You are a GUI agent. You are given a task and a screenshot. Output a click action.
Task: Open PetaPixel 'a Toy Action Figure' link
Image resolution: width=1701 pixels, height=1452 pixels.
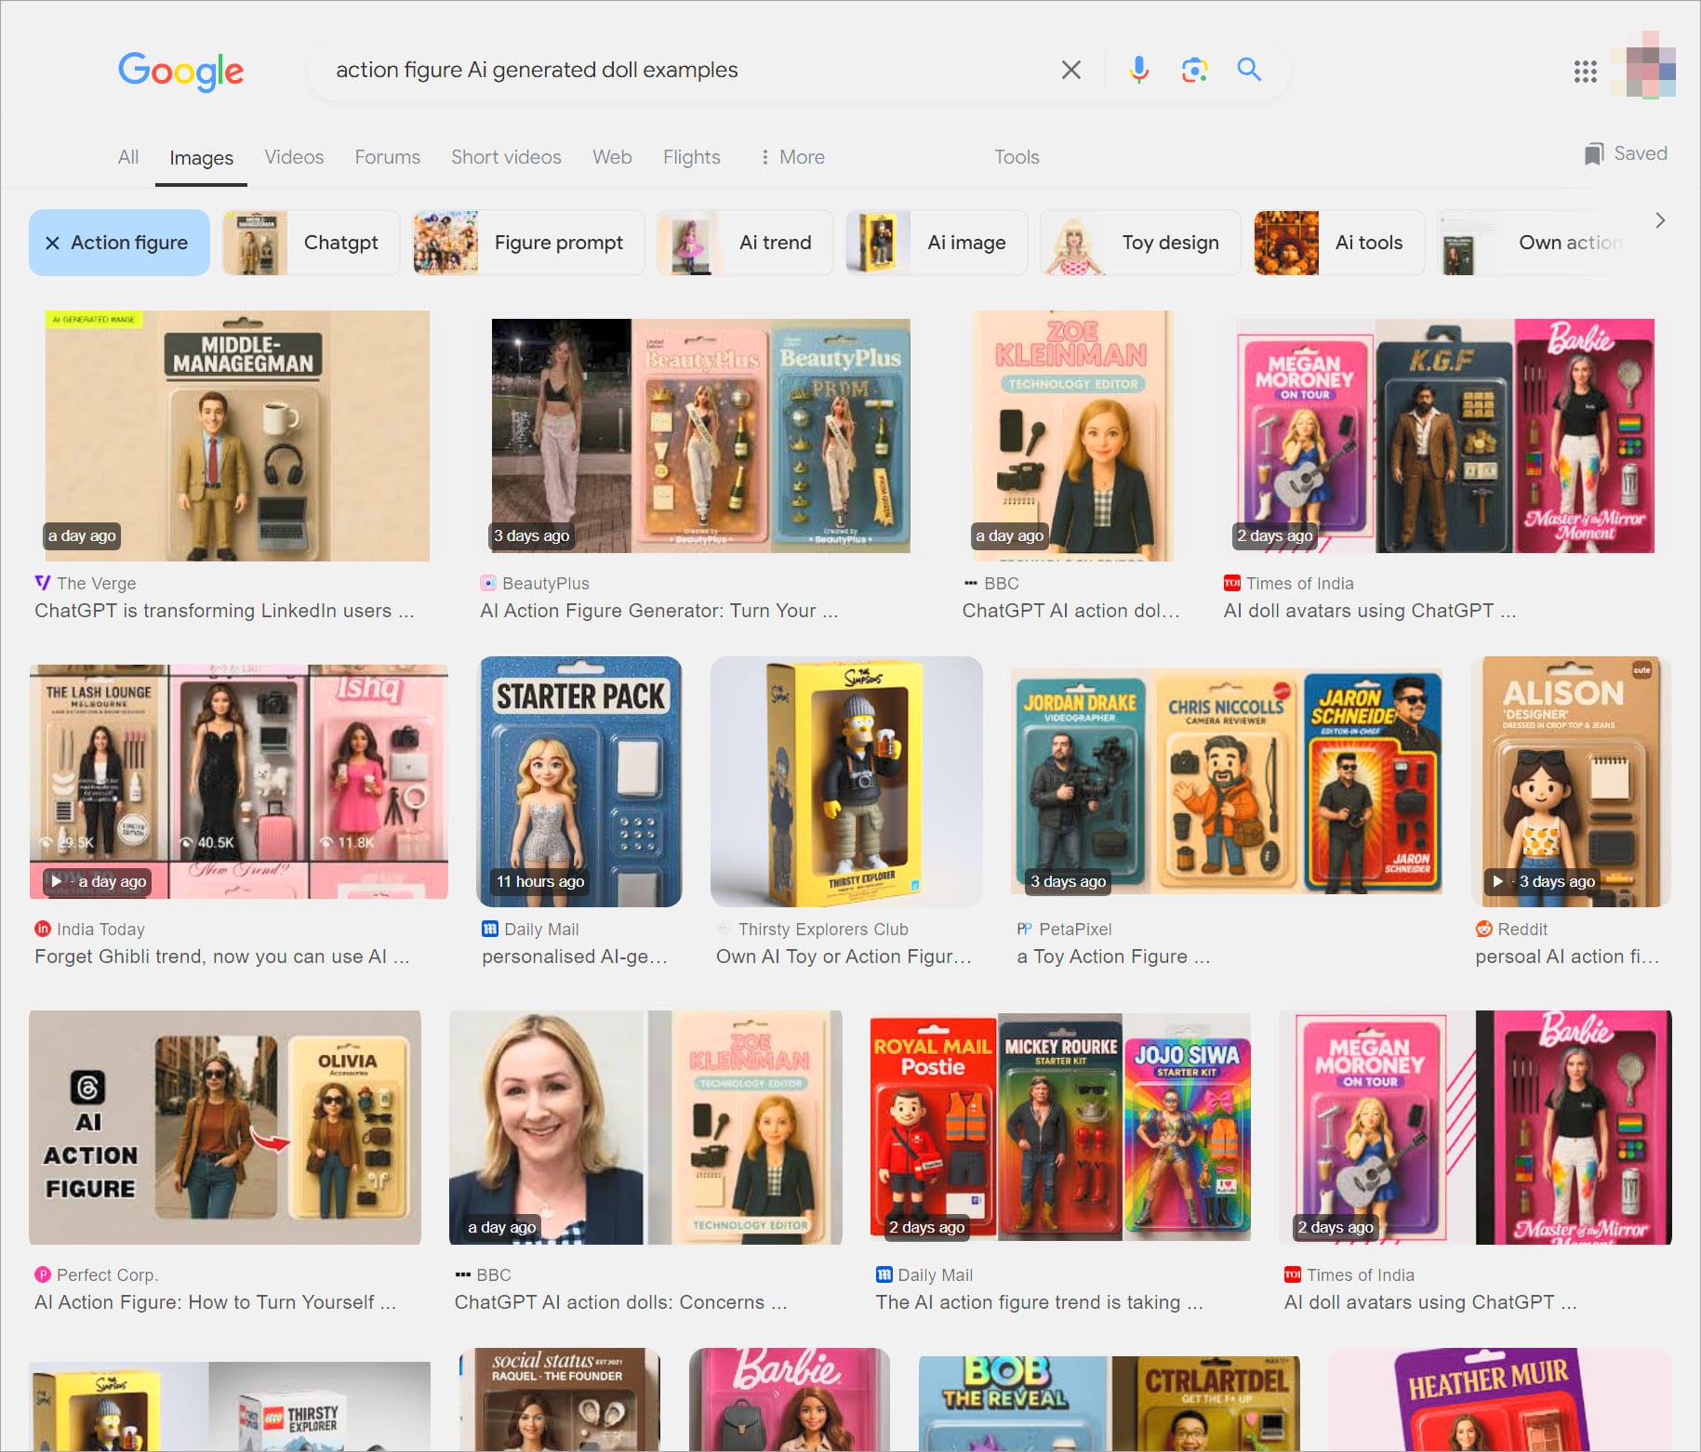click(x=1113, y=957)
